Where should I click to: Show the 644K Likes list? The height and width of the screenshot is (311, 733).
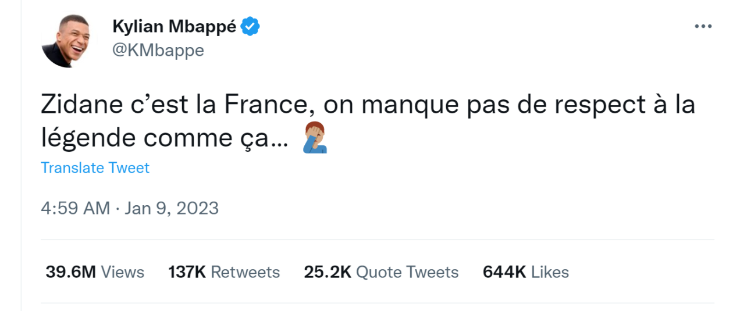pos(525,272)
